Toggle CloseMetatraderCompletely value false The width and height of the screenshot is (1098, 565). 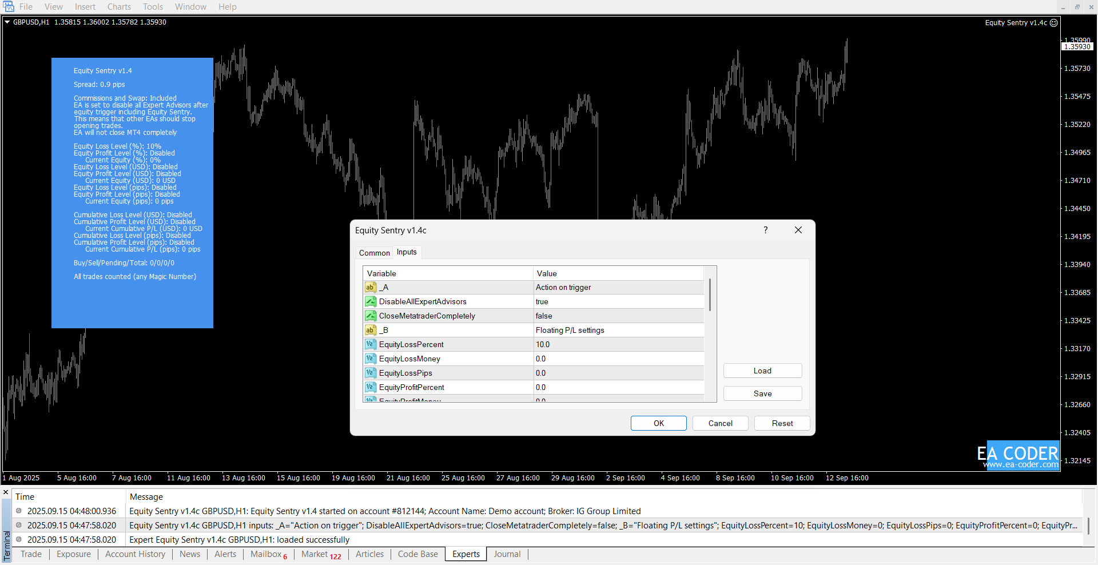coord(618,316)
